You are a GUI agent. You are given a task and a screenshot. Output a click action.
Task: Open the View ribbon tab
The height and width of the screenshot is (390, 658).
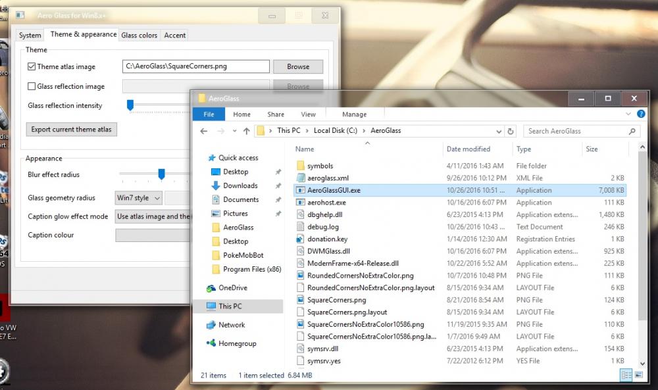click(x=308, y=114)
